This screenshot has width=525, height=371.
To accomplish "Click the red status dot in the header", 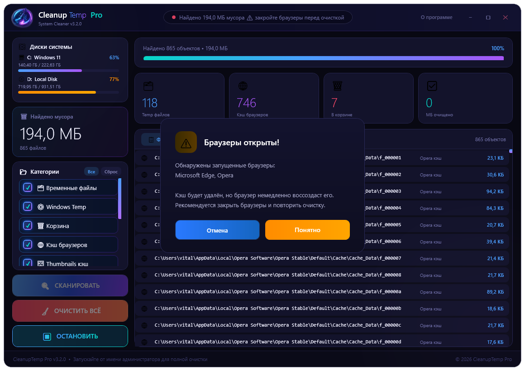I will pyautogui.click(x=174, y=17).
